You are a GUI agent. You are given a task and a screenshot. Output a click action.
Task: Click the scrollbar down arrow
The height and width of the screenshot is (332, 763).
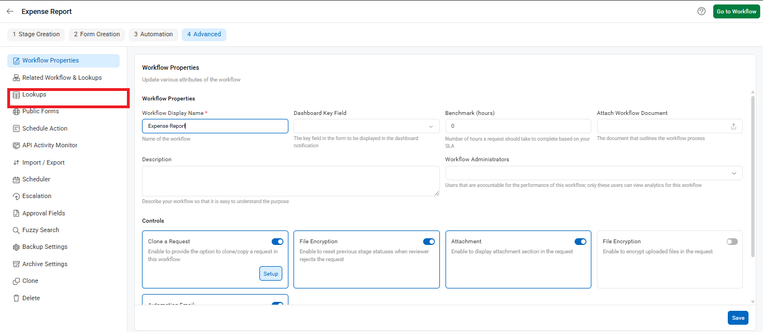pos(752,301)
